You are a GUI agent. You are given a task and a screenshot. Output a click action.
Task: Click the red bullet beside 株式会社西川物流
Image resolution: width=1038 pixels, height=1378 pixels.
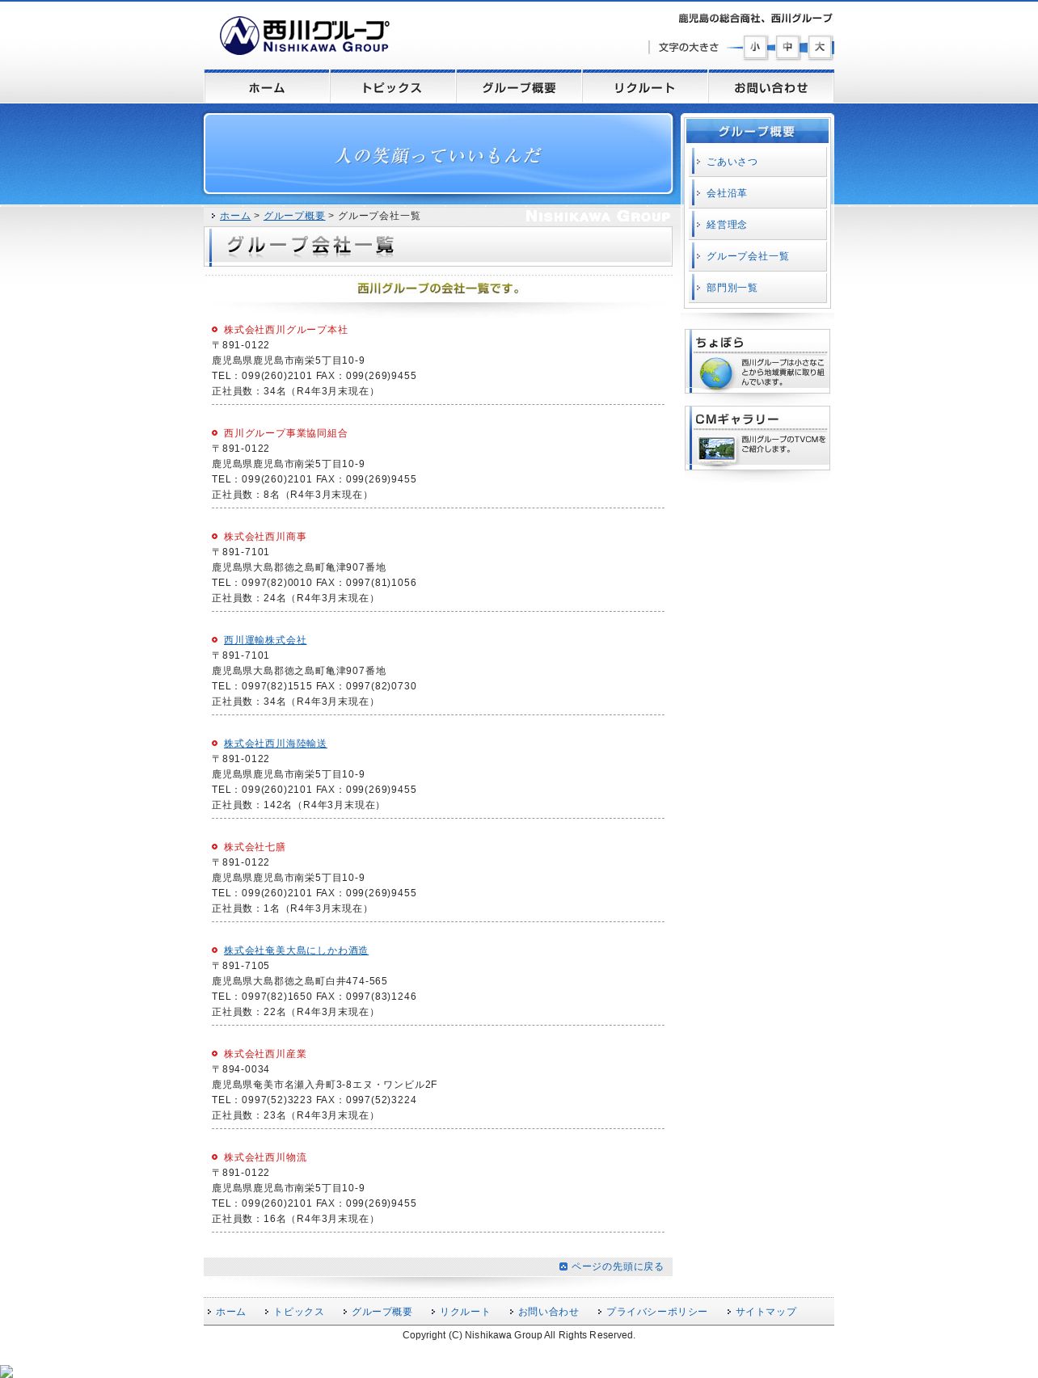click(x=215, y=1157)
